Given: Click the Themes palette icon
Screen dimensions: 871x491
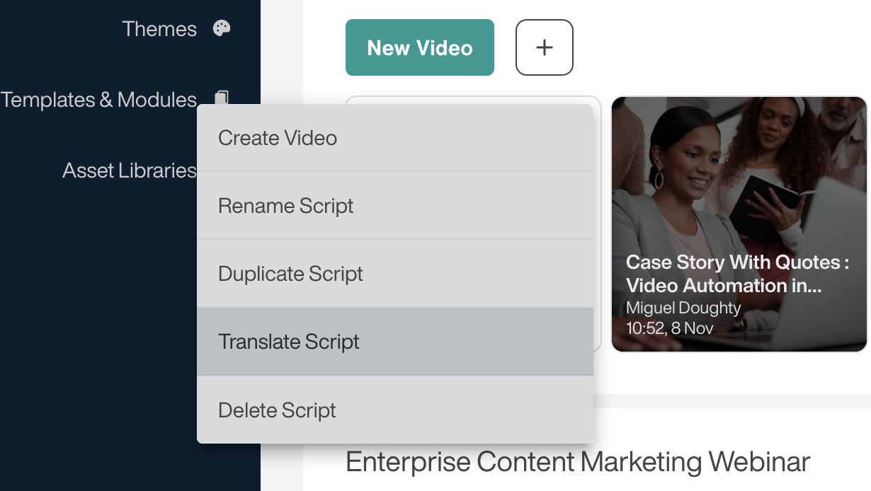Looking at the screenshot, I should click(x=222, y=29).
